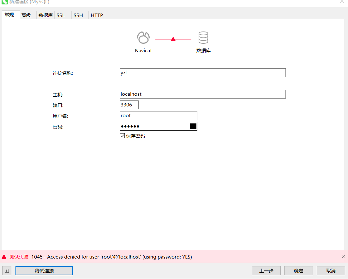Uncheck the 保存密码 checkbox
Image resolution: width=348 pixels, height=279 pixels.
[x=122, y=136]
